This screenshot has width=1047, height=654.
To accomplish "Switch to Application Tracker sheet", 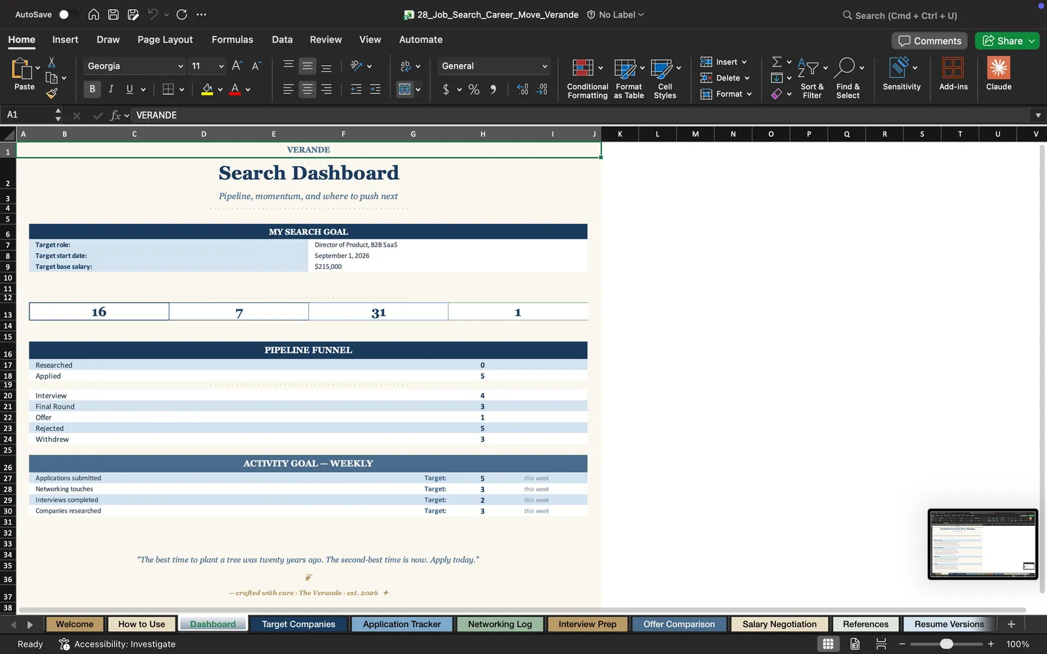I will [402, 624].
